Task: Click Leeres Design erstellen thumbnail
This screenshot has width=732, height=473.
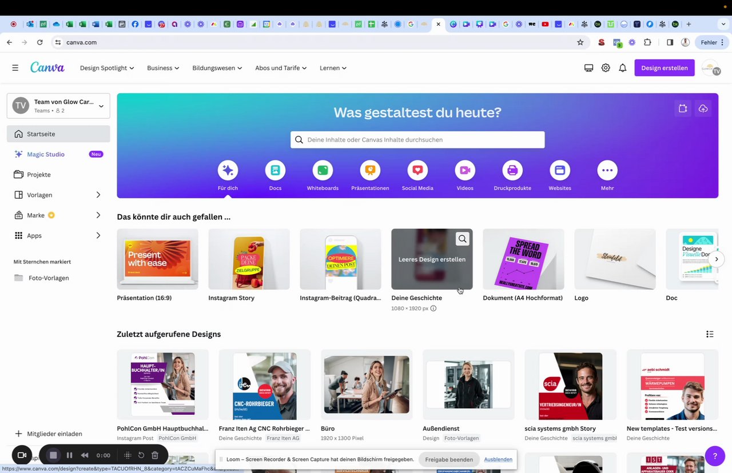Action: click(432, 259)
